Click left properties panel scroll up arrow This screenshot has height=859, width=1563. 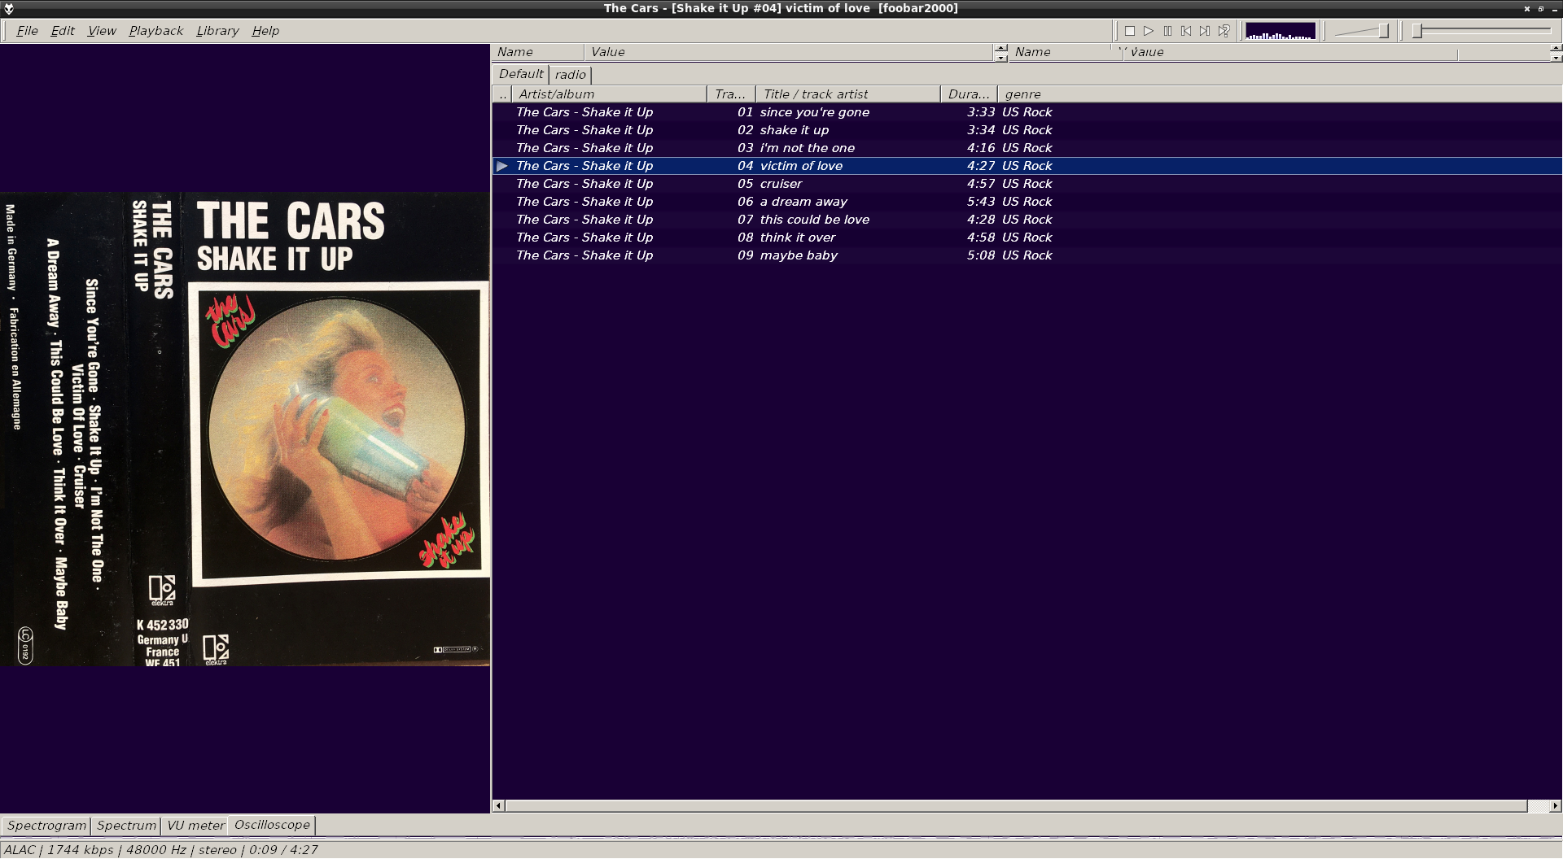pos(1000,48)
